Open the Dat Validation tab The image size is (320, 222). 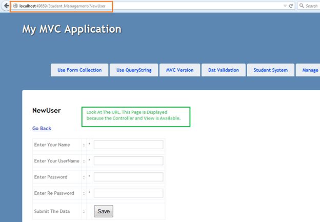tap(224, 70)
